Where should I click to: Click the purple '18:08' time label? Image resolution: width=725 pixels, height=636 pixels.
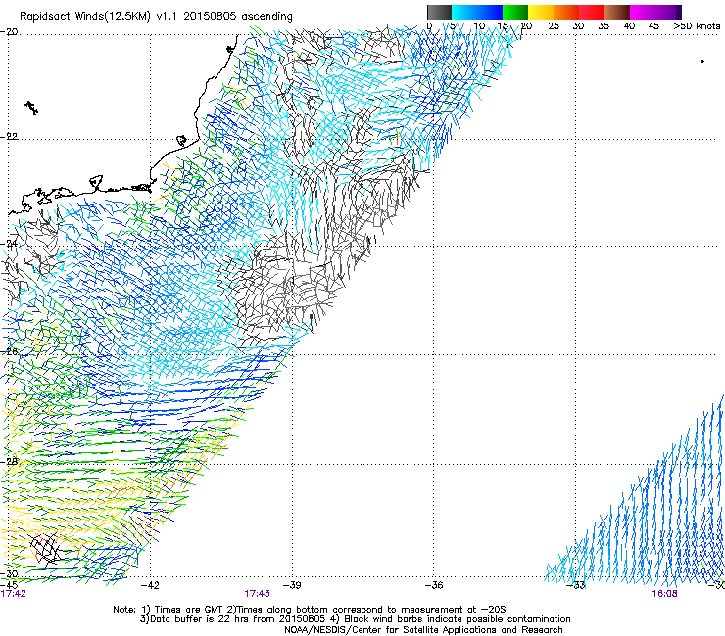[x=664, y=594]
